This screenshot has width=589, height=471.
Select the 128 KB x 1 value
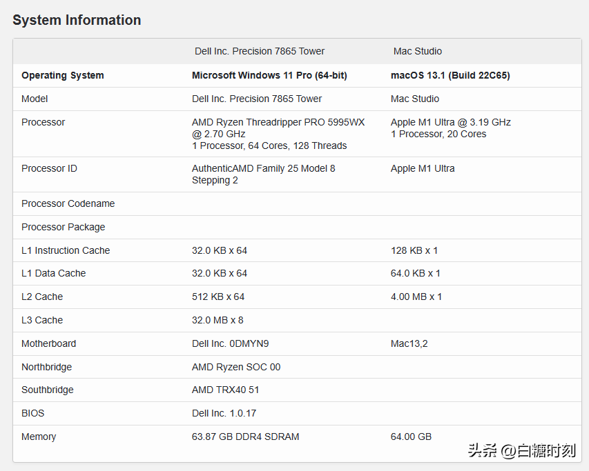[414, 250]
